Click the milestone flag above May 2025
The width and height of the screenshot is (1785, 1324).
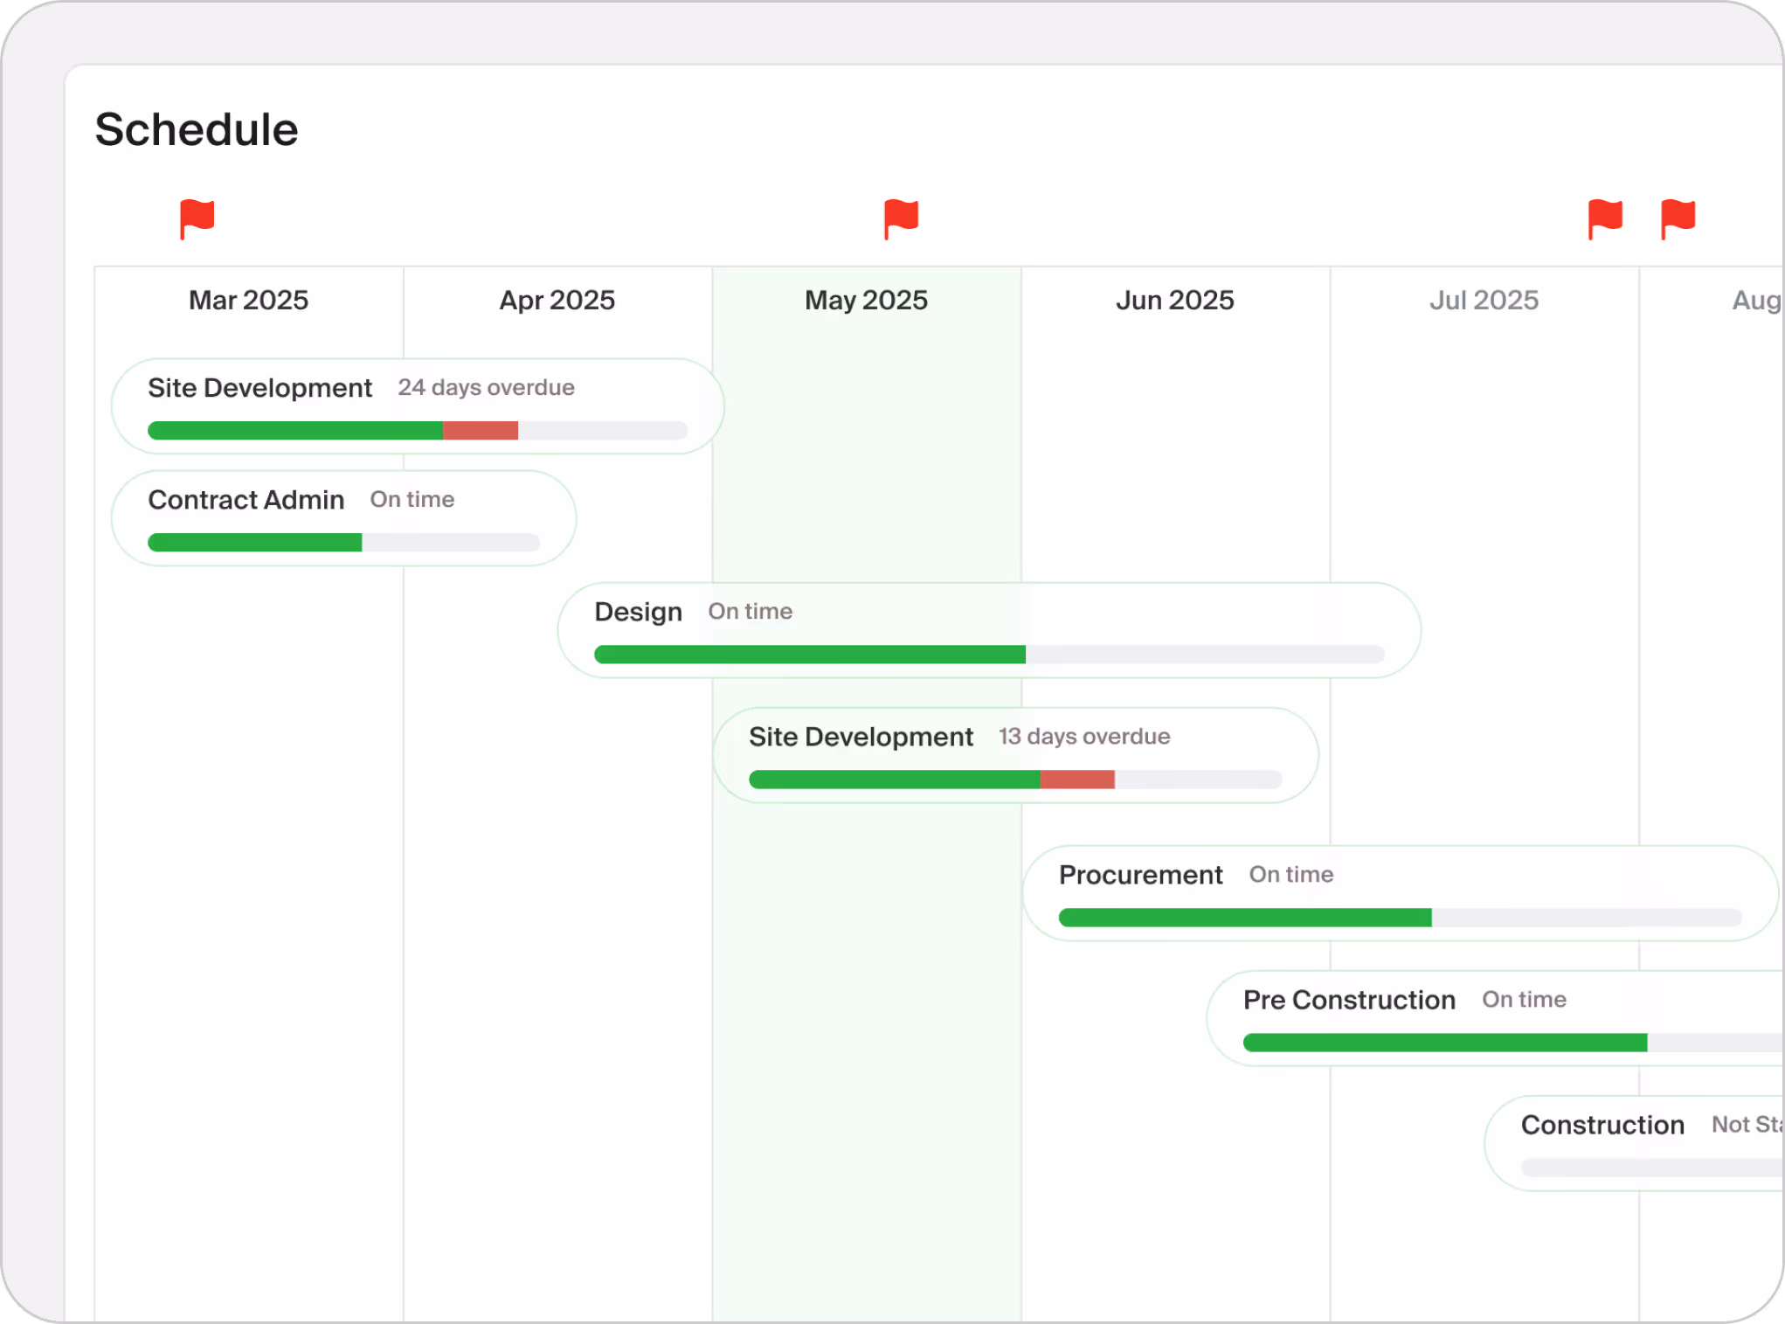coord(901,218)
